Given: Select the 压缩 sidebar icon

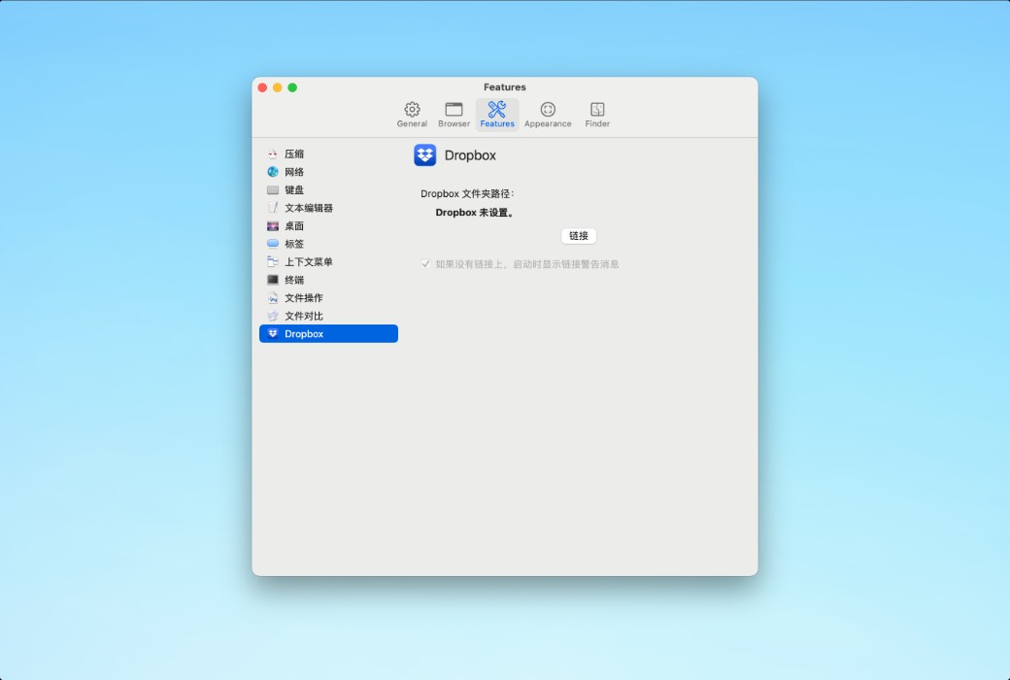Looking at the screenshot, I should pos(273,154).
